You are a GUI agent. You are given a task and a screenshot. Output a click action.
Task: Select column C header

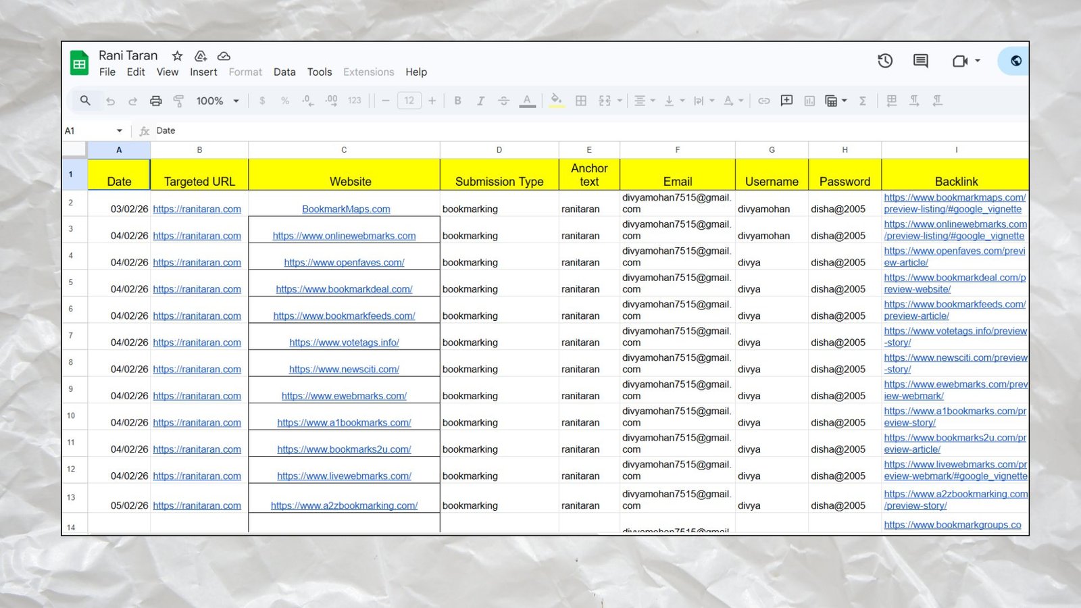click(344, 150)
